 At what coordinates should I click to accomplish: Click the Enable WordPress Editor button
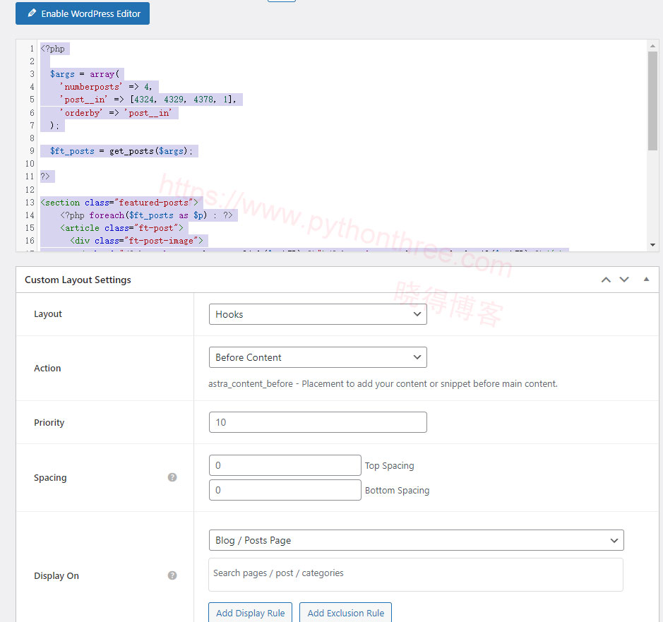[83, 13]
